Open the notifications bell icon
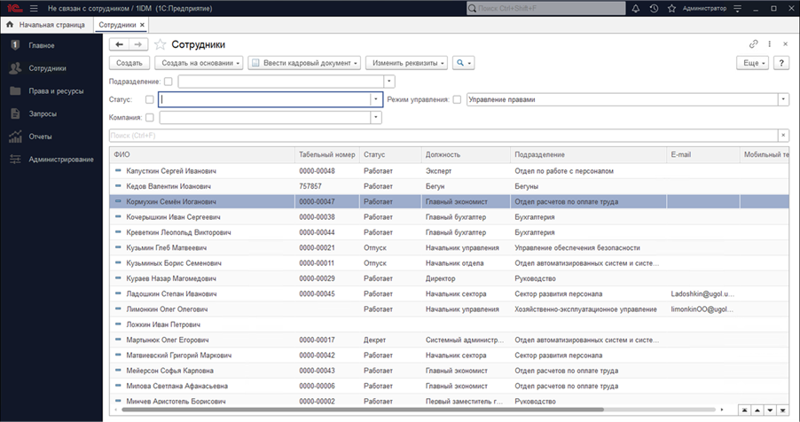The width and height of the screenshot is (800, 422). click(636, 8)
